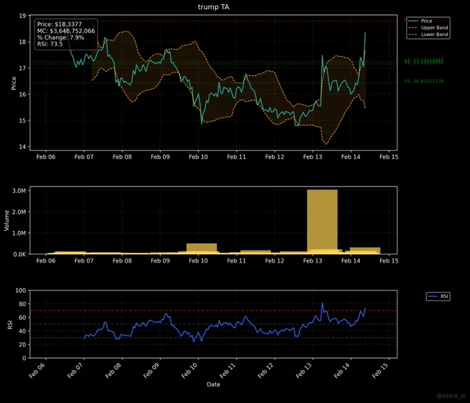The image size is (470, 403).
Task: Click the rotated 'Feb 11' label on RSI chart
Action: [227, 371]
